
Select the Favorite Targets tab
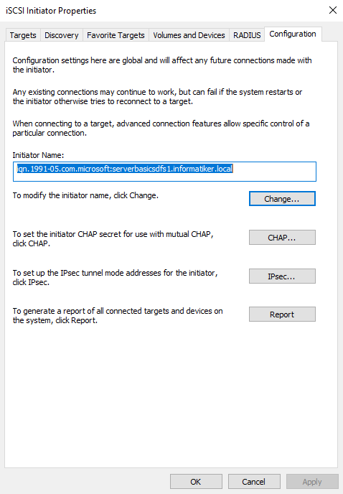coord(116,35)
